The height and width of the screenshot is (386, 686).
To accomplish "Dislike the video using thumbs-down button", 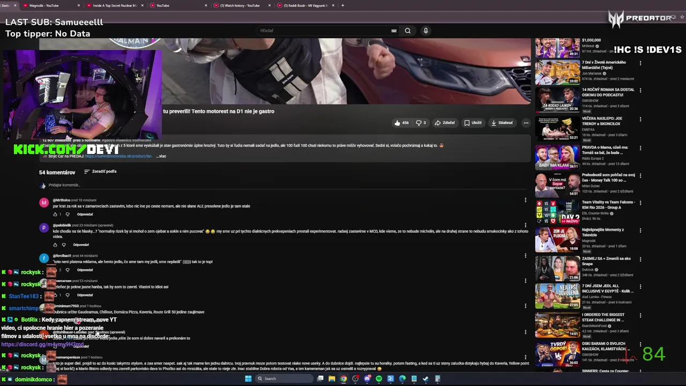I will click(421, 123).
